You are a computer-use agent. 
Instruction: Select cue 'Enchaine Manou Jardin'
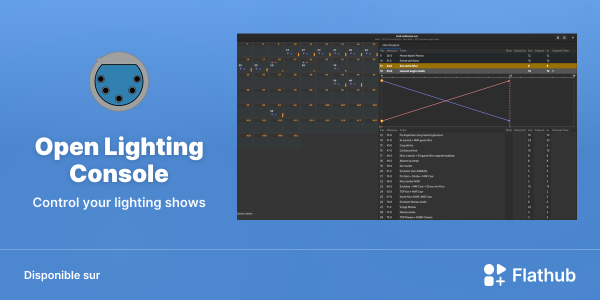477,202
